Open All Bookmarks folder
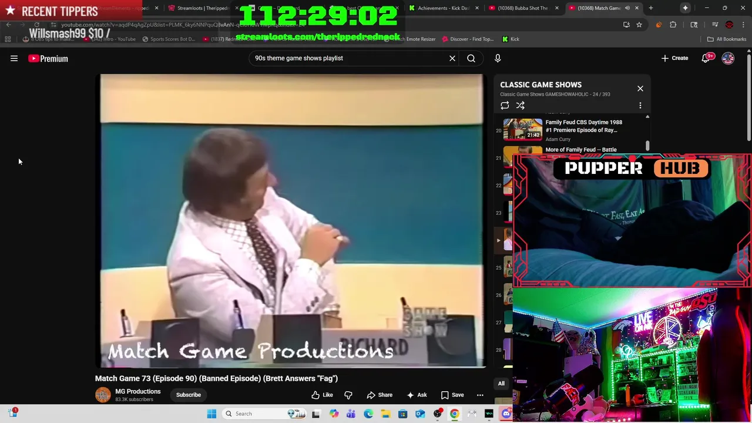The width and height of the screenshot is (752, 423). pos(727,39)
